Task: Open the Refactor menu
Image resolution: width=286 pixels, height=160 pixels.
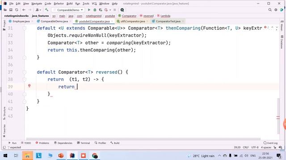Action: 59,4
